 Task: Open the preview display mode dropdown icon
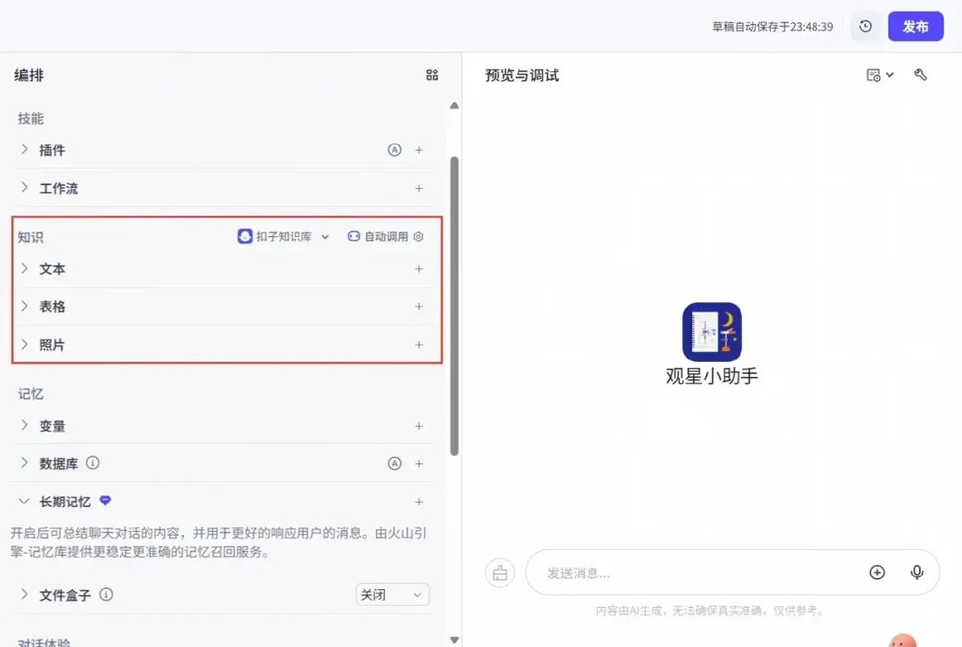click(x=880, y=75)
